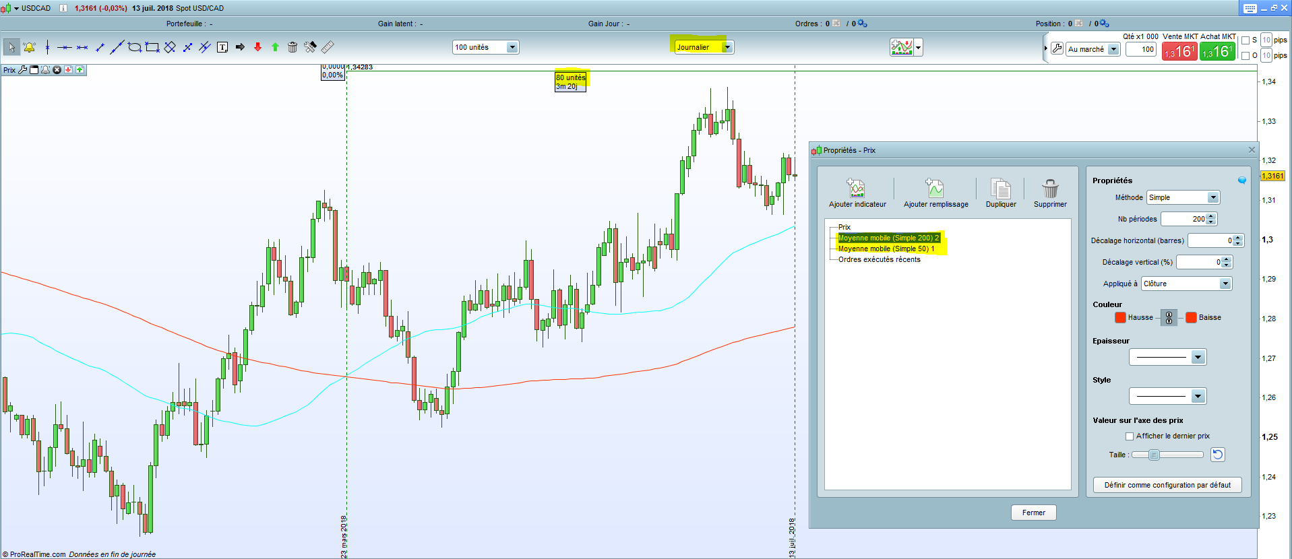Open the wrench and hammer settings tool
Viewport: 1292px width, 559px height.
pos(310,47)
